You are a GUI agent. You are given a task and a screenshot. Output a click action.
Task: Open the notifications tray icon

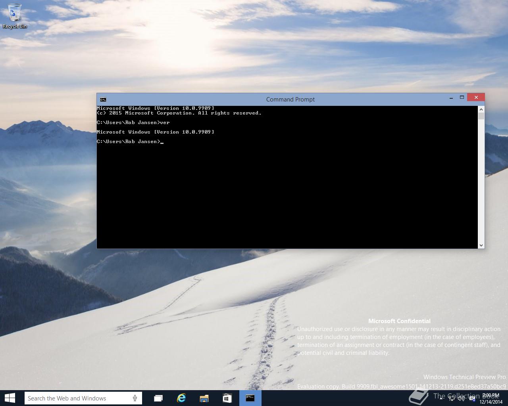point(472,399)
